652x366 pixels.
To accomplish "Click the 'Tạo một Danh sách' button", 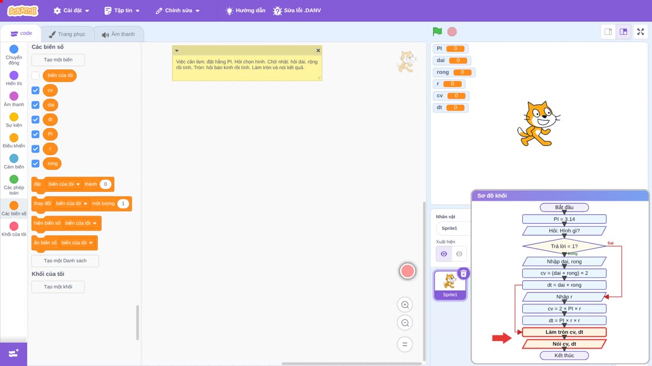I will tap(65, 261).
